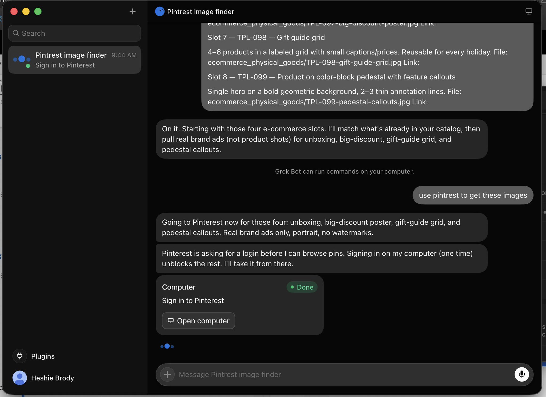Click the magnifying glass search icon
Viewport: 546px width, 397px height.
coord(16,33)
